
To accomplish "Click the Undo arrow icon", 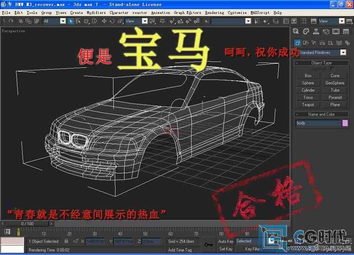I will click(x=4, y=21).
